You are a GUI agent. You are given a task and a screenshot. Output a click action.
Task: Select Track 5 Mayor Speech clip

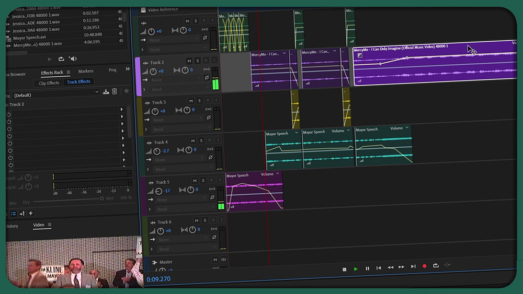(x=255, y=191)
